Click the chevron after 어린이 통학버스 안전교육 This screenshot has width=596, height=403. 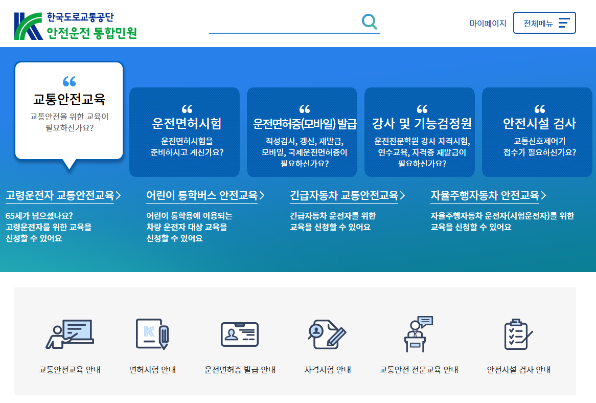click(x=262, y=195)
